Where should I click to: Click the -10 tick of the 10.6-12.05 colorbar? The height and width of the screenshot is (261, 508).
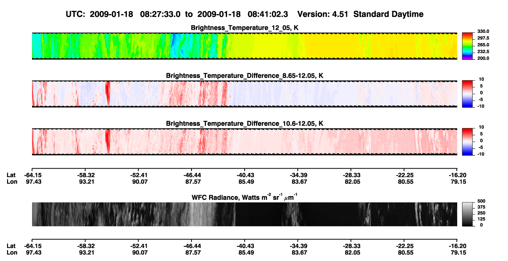tap(481, 154)
